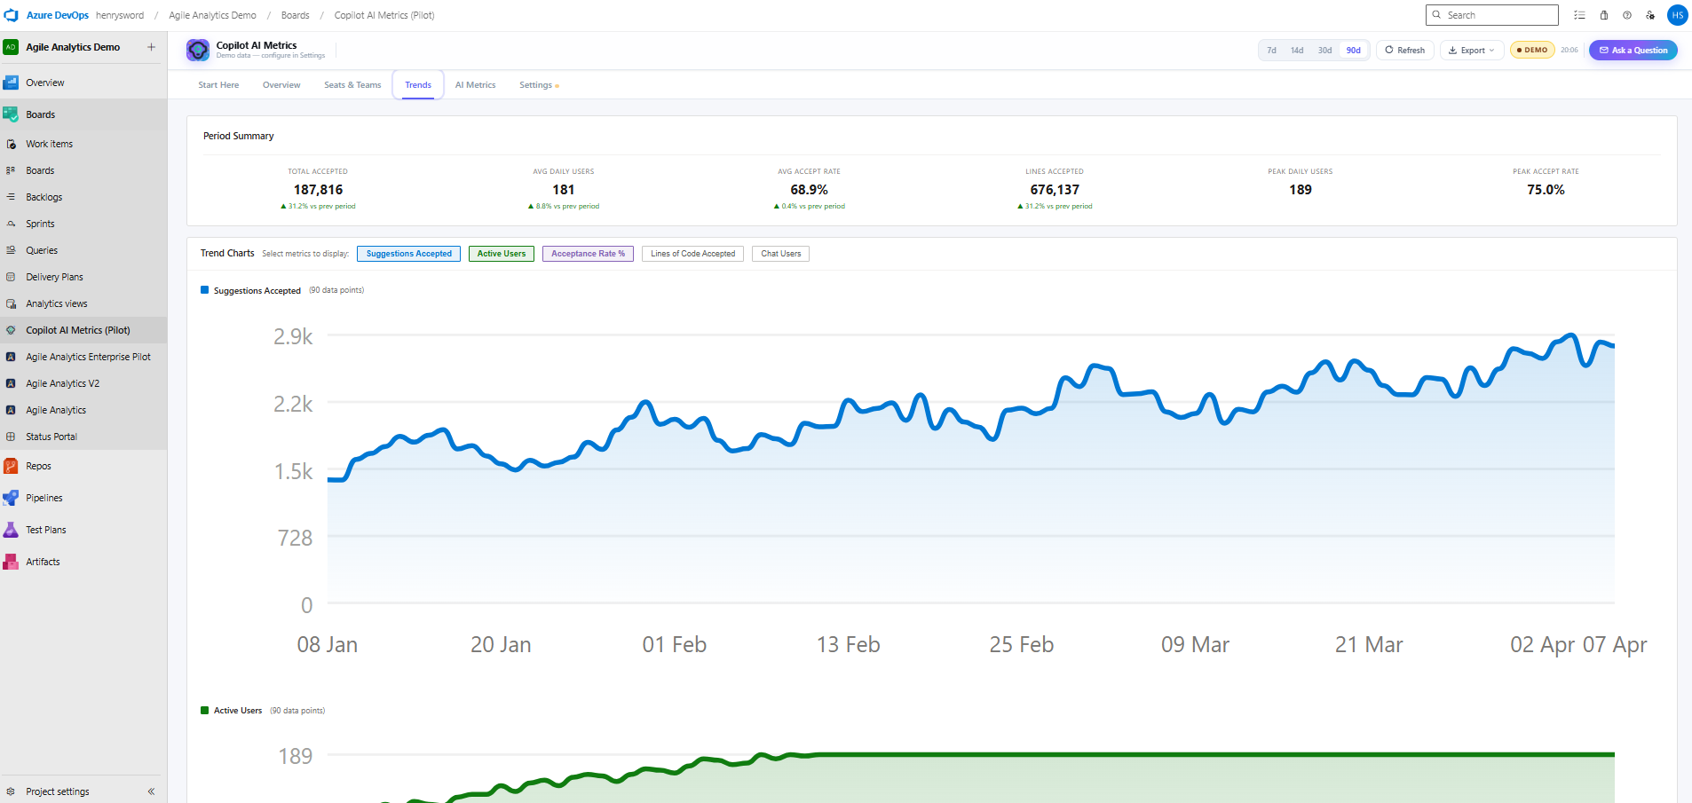
Task: Open the AI Metrics tab
Action: pos(475,84)
